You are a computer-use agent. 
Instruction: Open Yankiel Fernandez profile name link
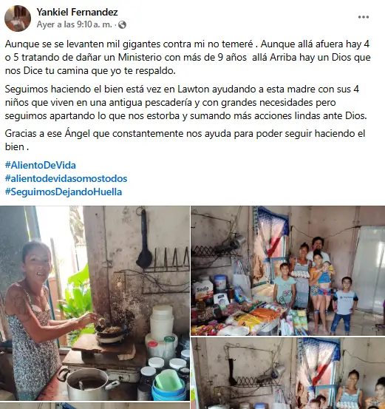77,12
